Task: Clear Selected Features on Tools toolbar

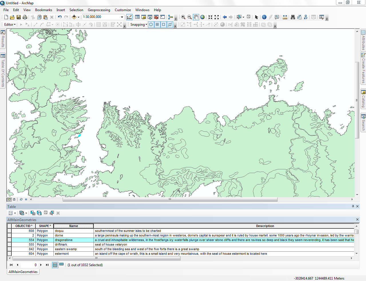Action: [249, 17]
